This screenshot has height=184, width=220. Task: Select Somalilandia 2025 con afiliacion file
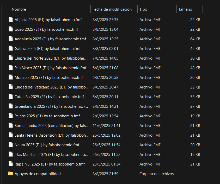tap(51, 125)
